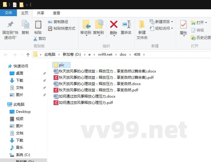
Task: Select 秋天放风筝的心理效益：释放压力，享受自然.docx
Action: [x=97, y=84]
